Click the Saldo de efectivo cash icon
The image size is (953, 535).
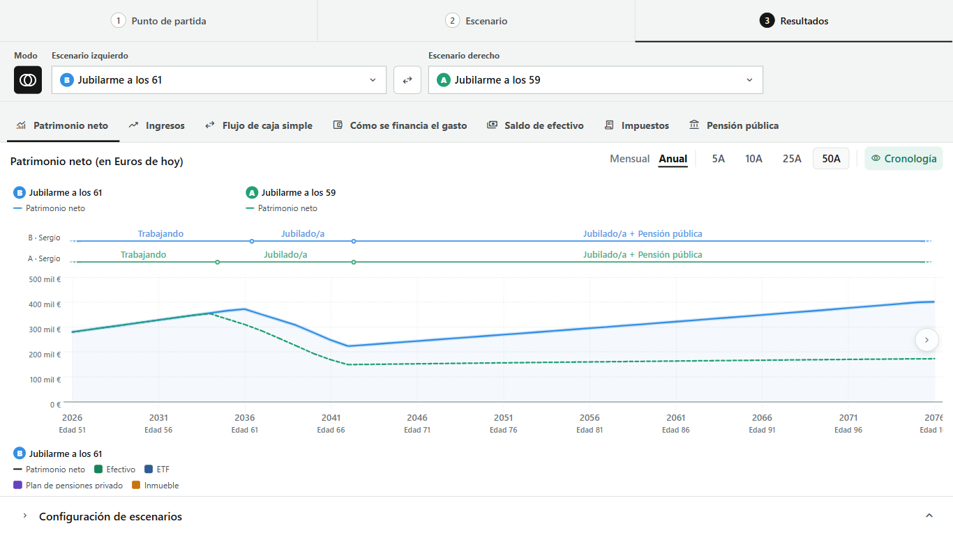pos(492,125)
